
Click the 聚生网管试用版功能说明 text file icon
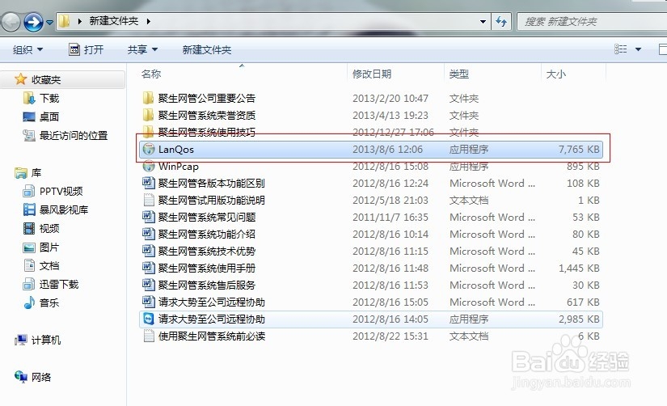(149, 200)
